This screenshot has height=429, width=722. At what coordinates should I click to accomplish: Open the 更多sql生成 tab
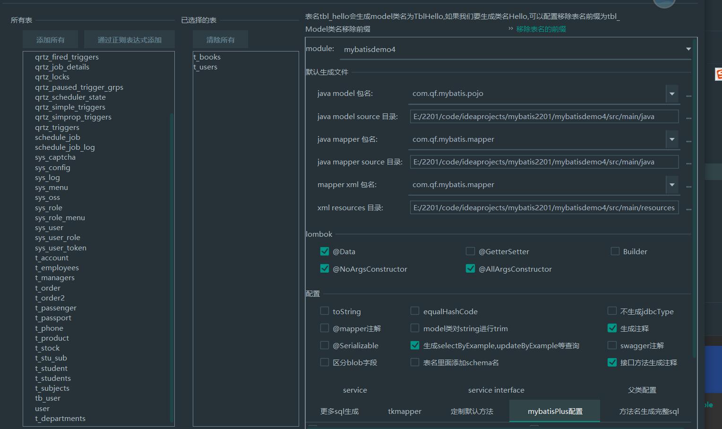pyautogui.click(x=339, y=412)
